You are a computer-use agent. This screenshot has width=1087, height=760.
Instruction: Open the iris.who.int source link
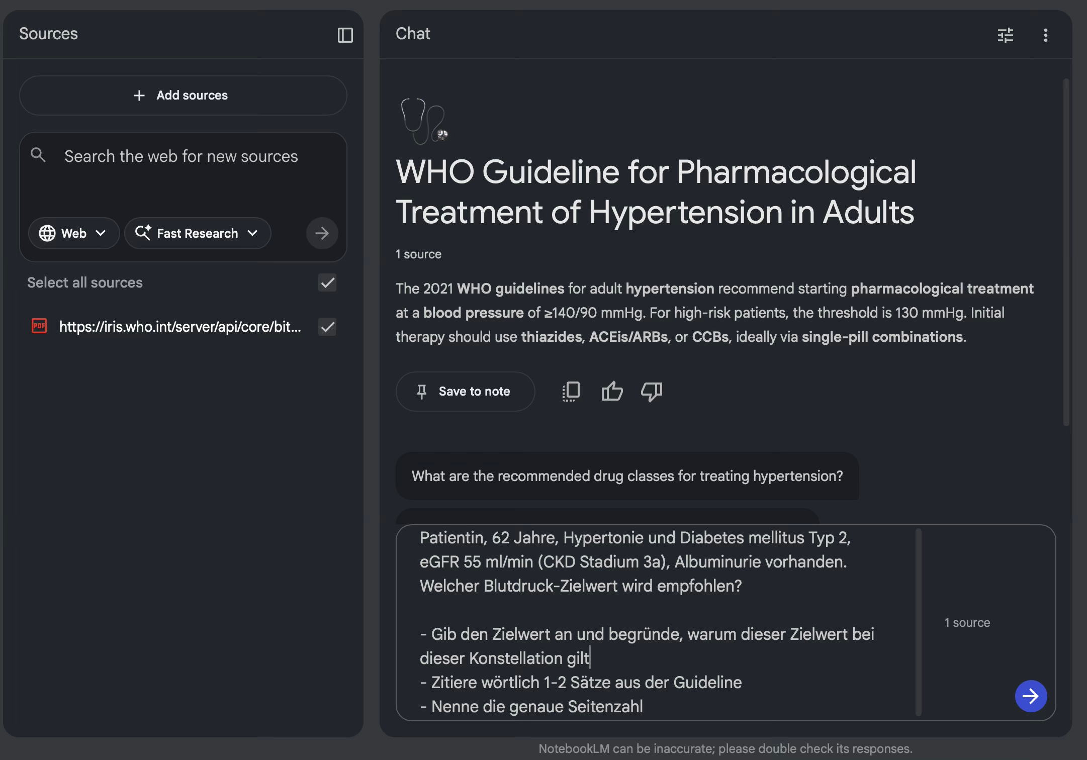pos(180,327)
